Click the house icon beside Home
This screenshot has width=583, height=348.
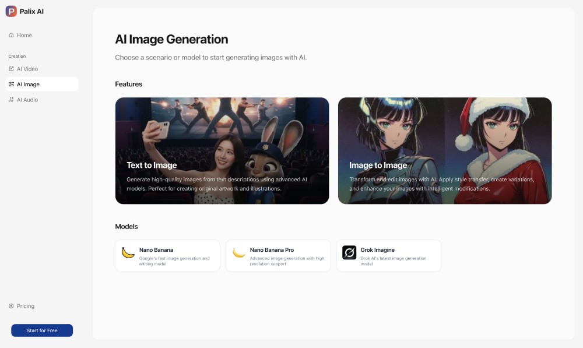coord(11,36)
